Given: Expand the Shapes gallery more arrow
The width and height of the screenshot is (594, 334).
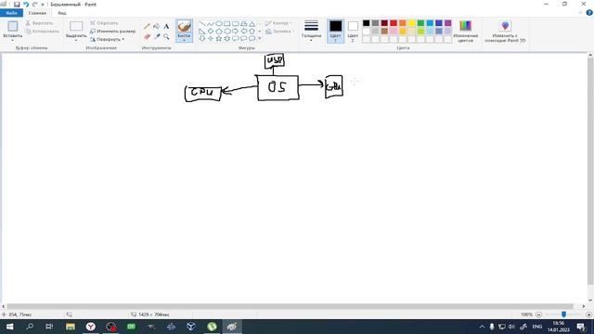Looking at the screenshot, I should click(260, 39).
